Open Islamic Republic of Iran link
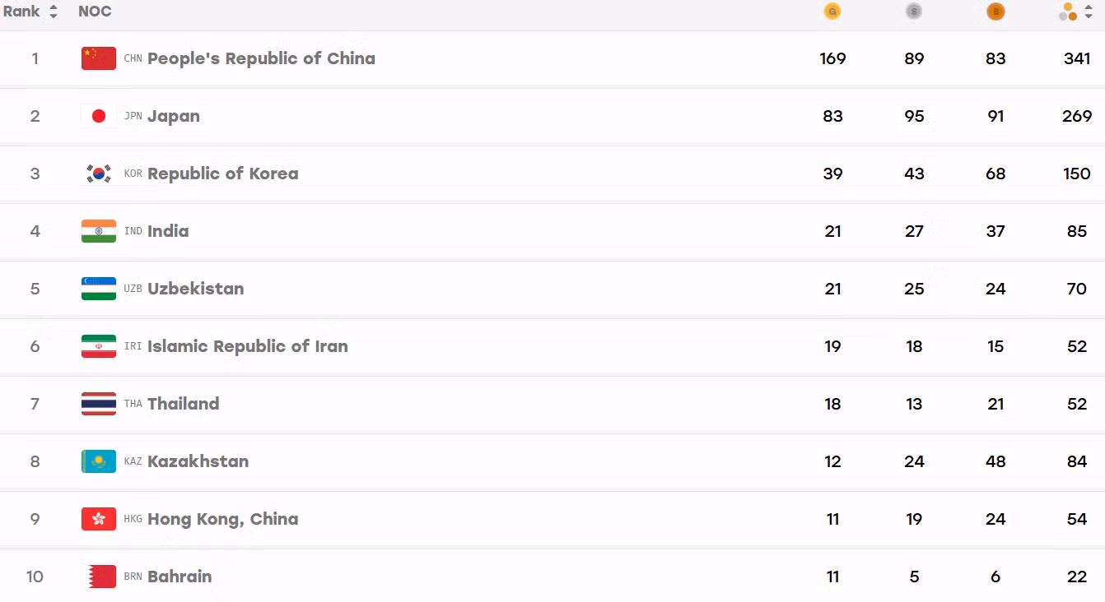 point(247,346)
